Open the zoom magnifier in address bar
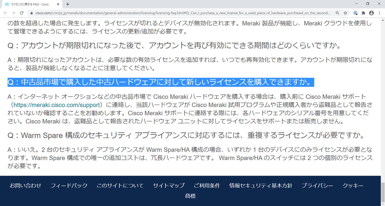The height and width of the screenshot is (206, 385). tap(338, 13)
